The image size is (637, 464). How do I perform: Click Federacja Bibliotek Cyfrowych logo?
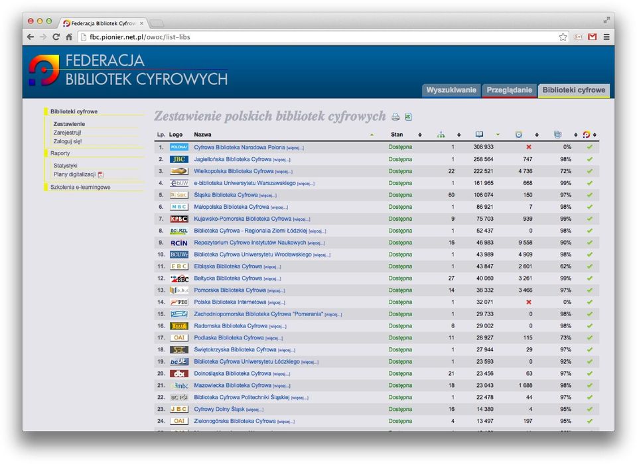point(128,70)
